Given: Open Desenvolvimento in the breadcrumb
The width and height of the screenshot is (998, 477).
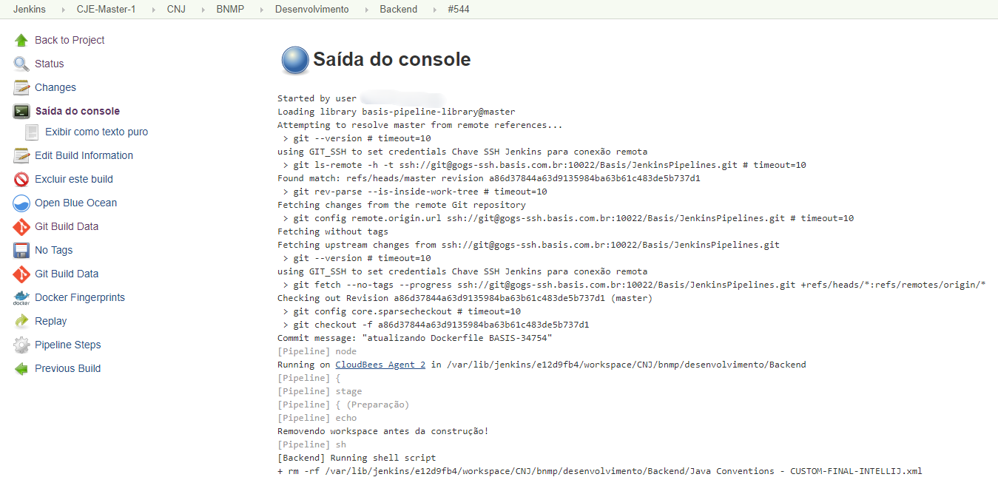Looking at the screenshot, I should pos(311,10).
